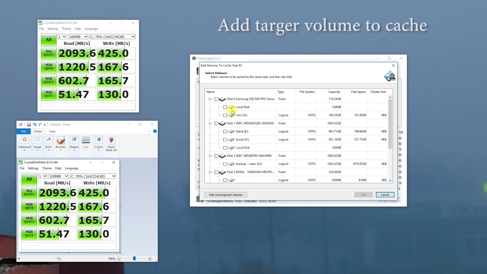Collapse the Disk 2 tree node
The image size is (487, 274).
(210, 156)
